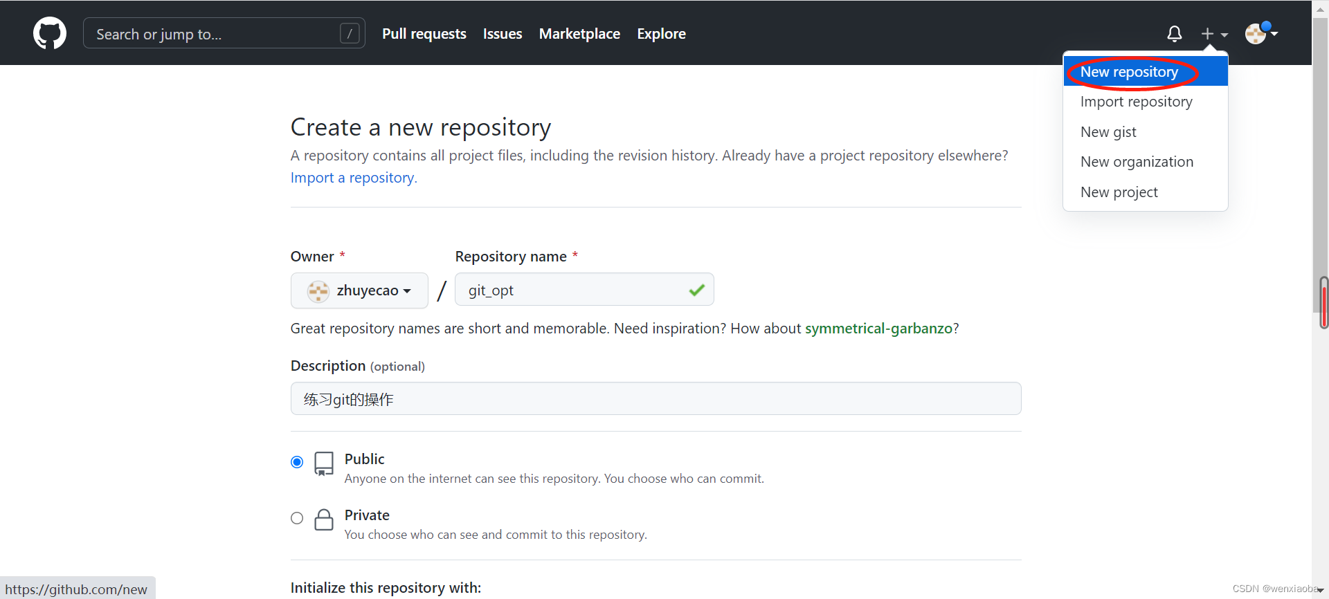Open the plus create-new menu
The width and height of the screenshot is (1329, 599).
(x=1214, y=33)
